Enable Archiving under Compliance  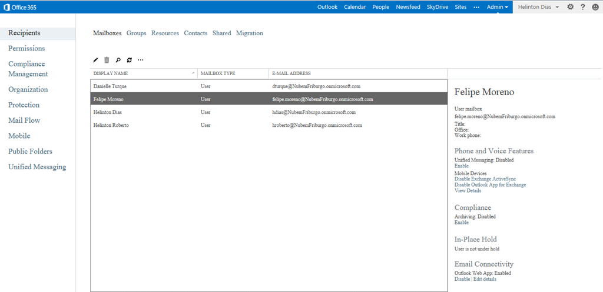462,222
